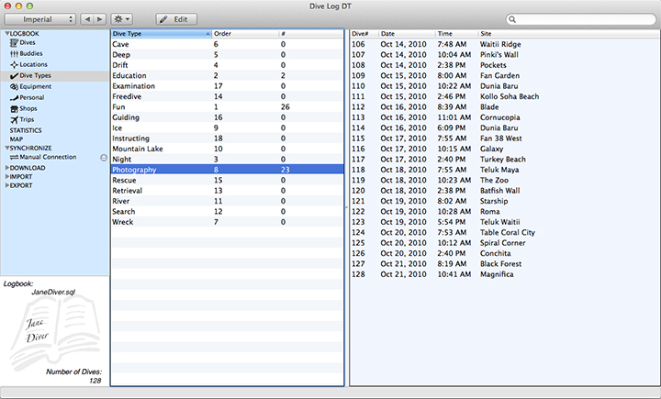Open Equipment in the sidebar
661x399 pixels.
pyautogui.click(x=35, y=86)
